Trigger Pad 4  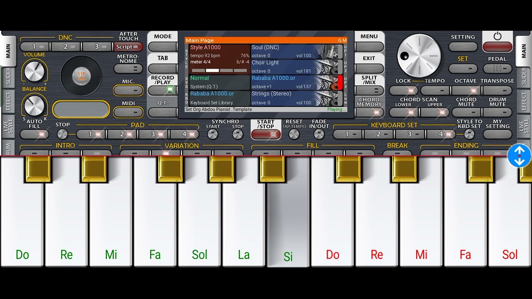(185, 134)
